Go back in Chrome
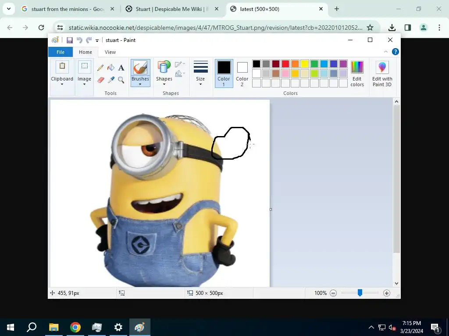Viewport: 449px width, 336px height. (x=10, y=28)
